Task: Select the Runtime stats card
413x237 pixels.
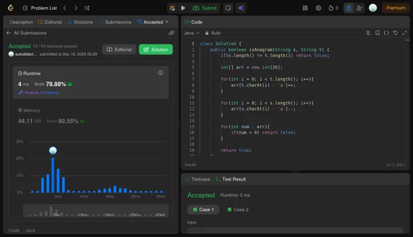Action: (91, 82)
